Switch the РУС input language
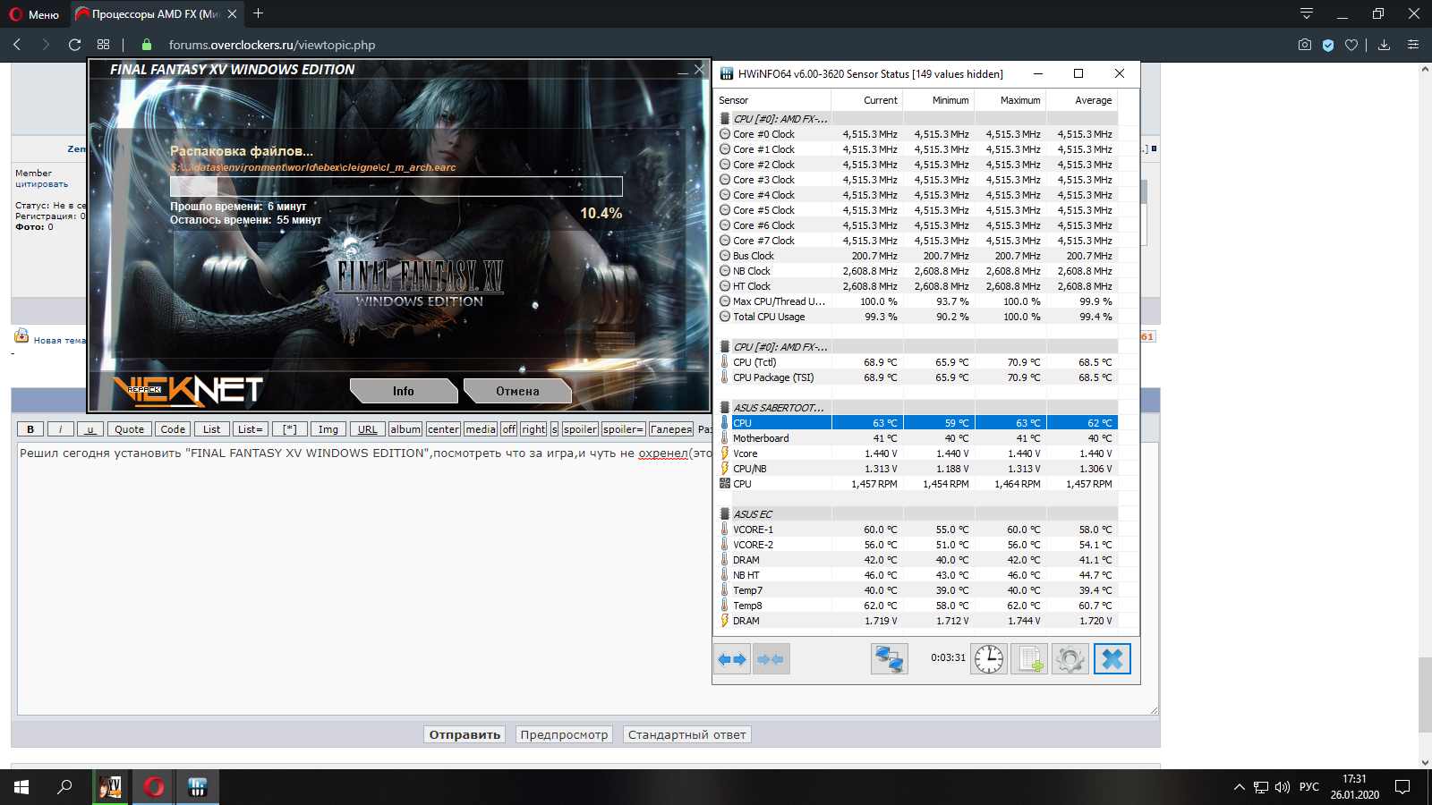 point(1309,787)
